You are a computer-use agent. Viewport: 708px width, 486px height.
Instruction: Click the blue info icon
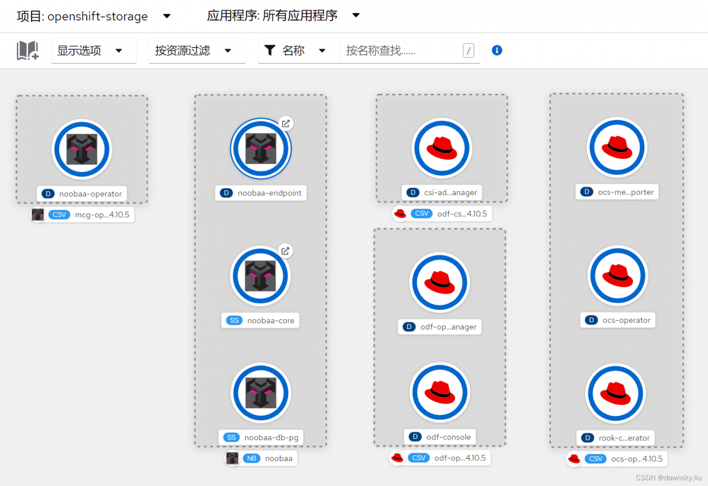tap(497, 50)
